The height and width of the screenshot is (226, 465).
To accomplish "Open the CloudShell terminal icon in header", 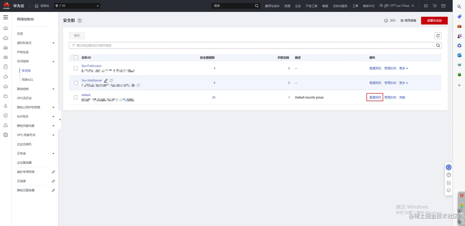I will tap(426, 6).
